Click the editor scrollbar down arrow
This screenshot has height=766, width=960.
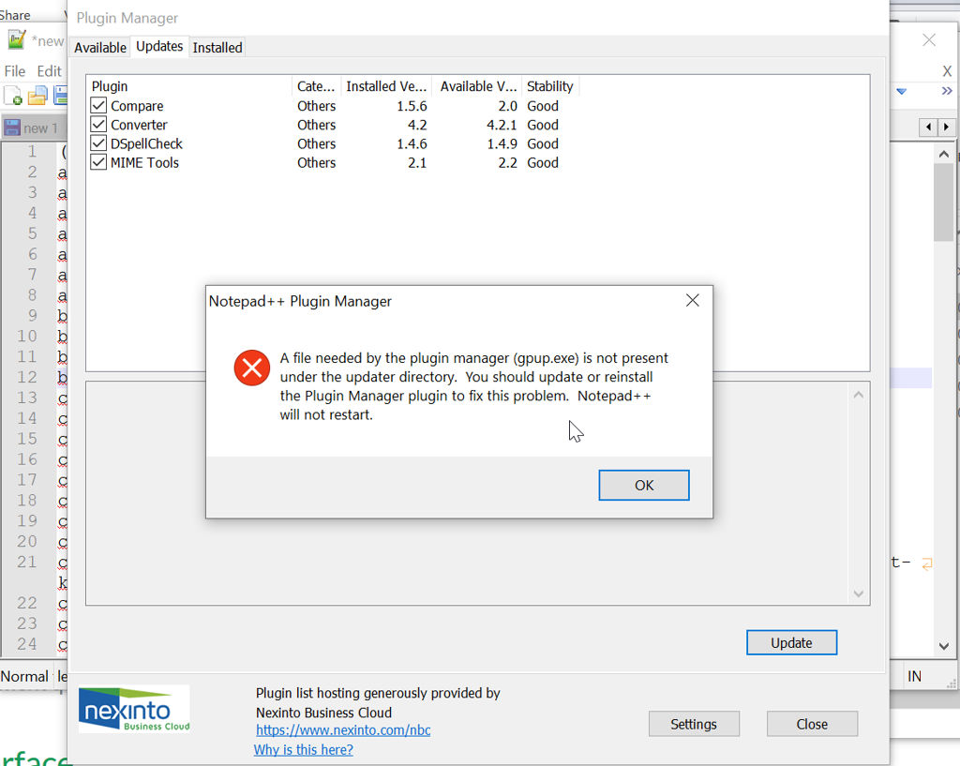(943, 646)
